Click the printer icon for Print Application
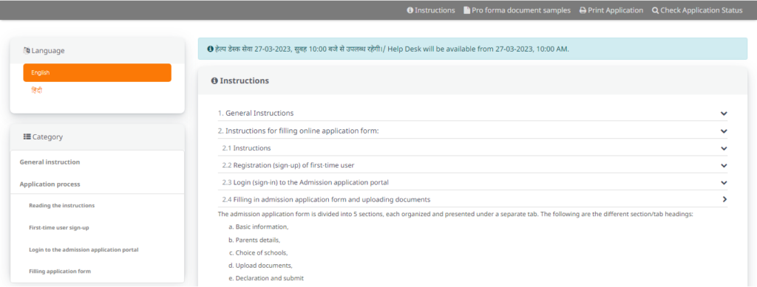The height and width of the screenshot is (287, 757). (583, 10)
